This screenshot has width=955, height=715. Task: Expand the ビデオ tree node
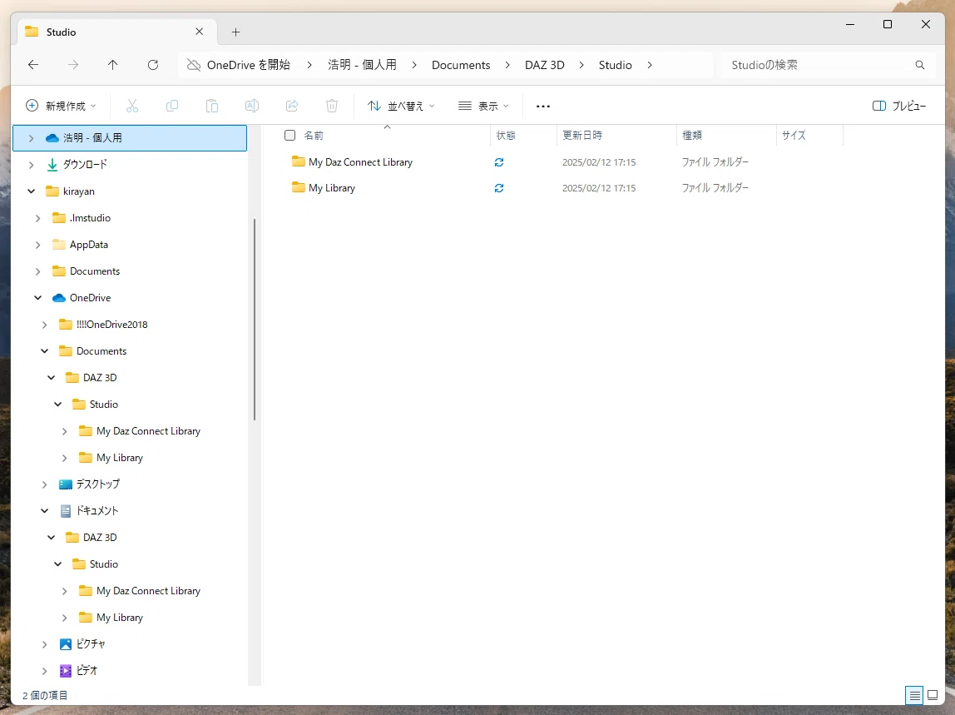coord(44,671)
